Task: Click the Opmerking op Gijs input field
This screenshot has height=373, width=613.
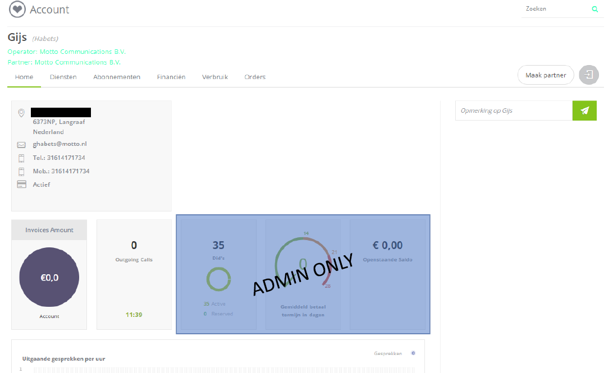Action: pos(514,110)
